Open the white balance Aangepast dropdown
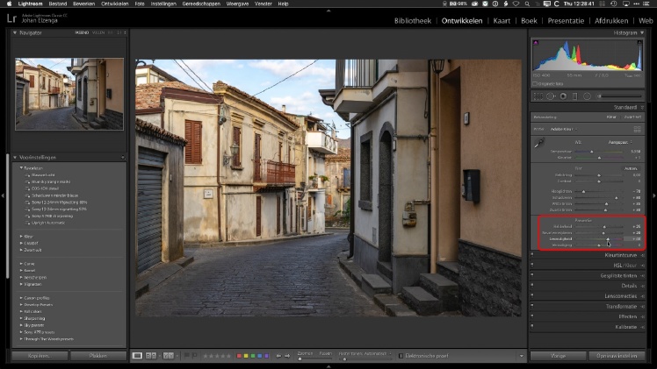This screenshot has height=369, width=657. 620,143
